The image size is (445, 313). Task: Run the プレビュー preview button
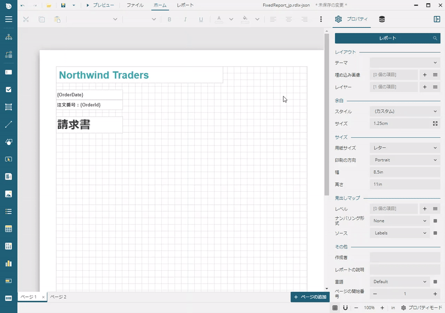tap(100, 5)
